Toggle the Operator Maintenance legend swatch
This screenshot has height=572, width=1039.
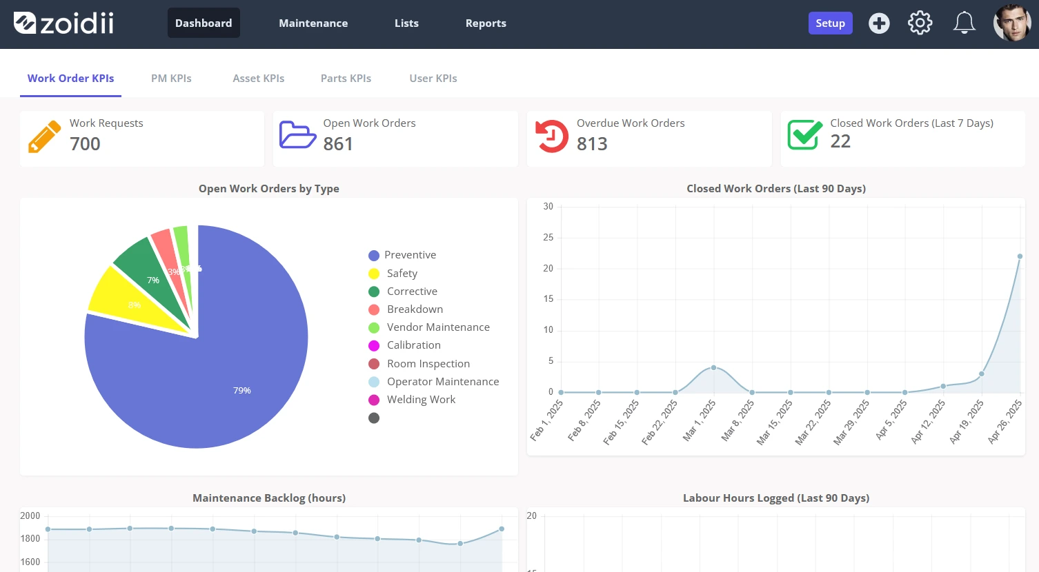[374, 382]
